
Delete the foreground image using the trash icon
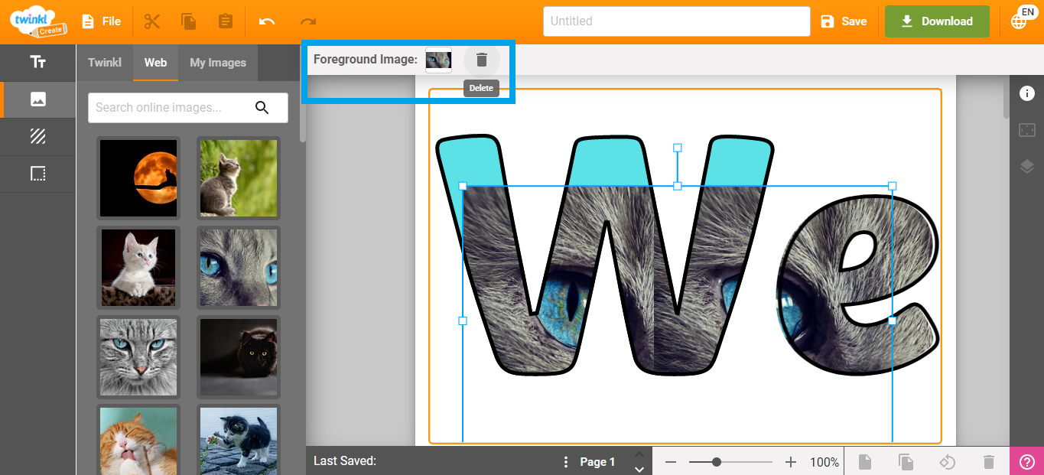[x=481, y=59]
